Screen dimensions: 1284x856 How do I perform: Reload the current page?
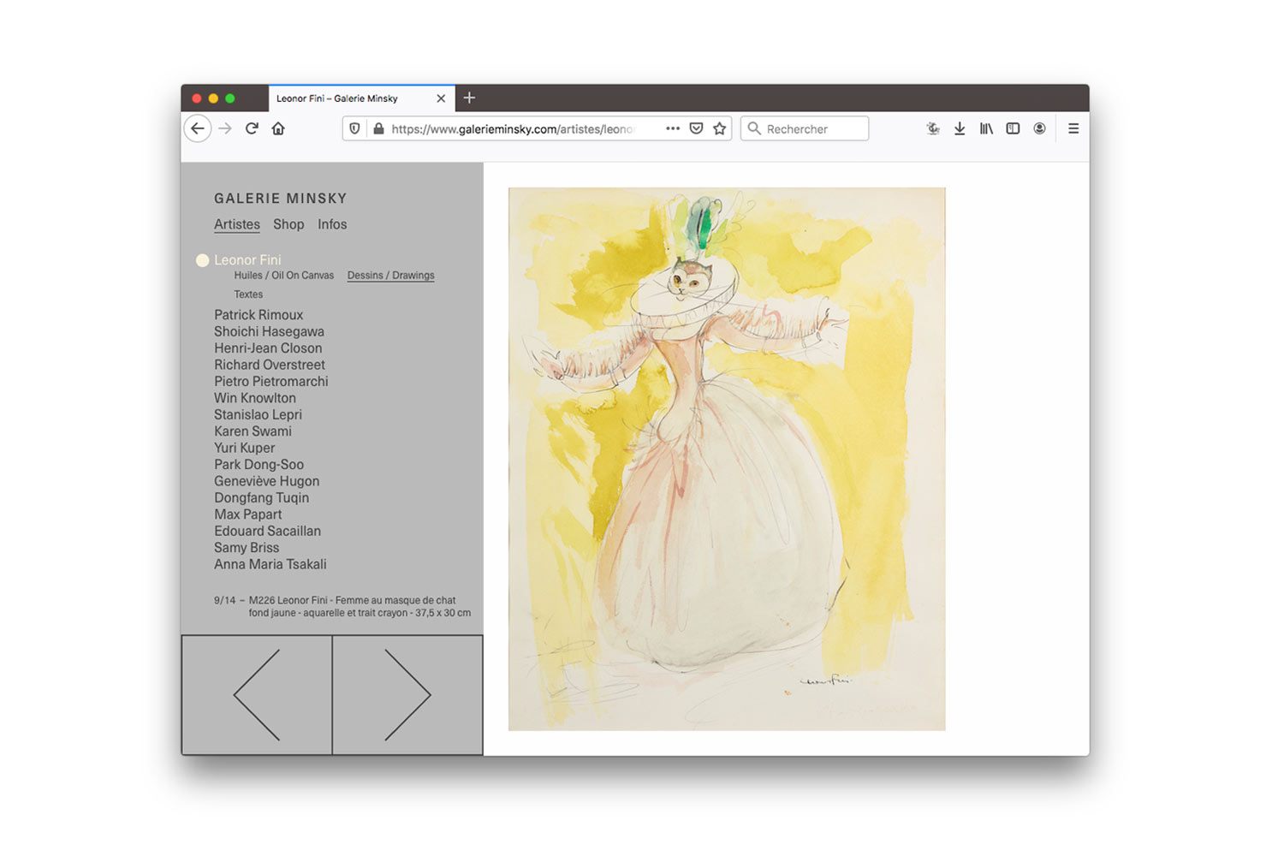coord(252,128)
